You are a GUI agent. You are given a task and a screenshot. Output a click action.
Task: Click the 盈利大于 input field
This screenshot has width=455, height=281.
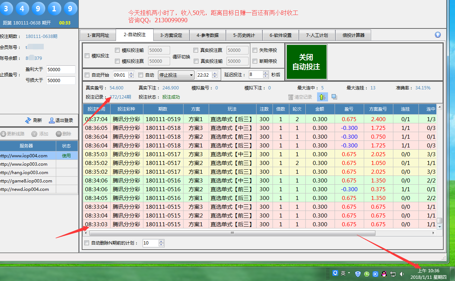tap(61, 70)
